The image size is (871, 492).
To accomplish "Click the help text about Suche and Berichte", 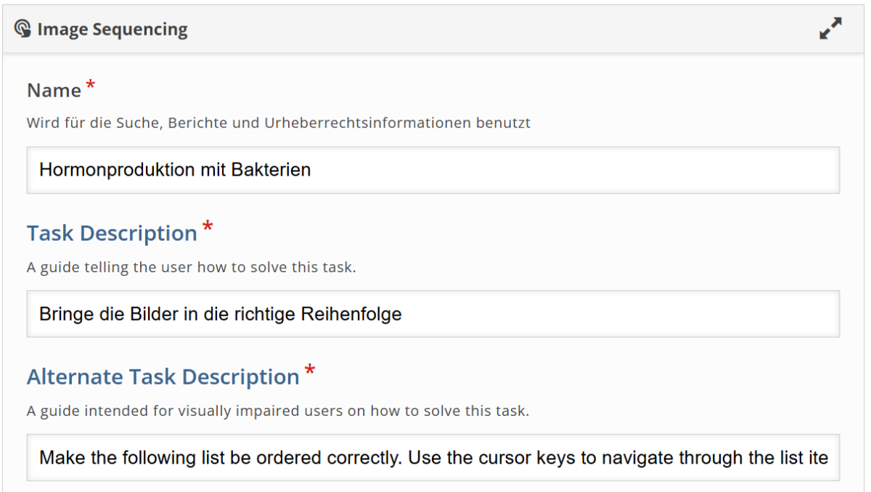I will (279, 123).
